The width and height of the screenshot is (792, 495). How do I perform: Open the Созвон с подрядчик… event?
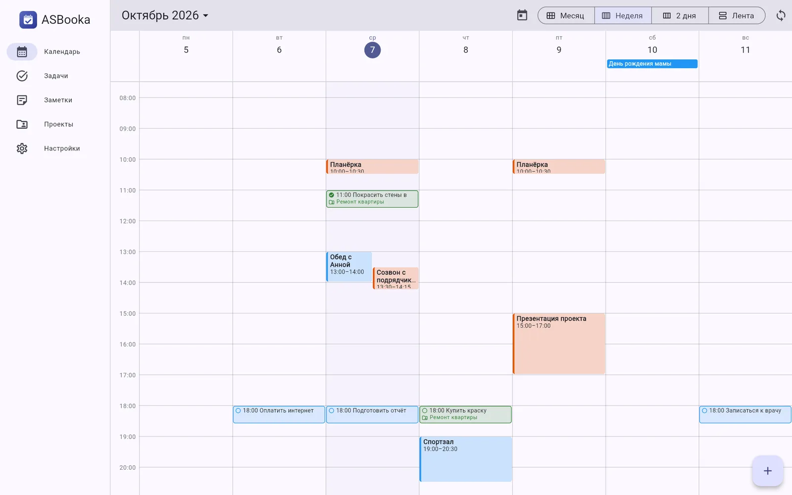[396, 278]
